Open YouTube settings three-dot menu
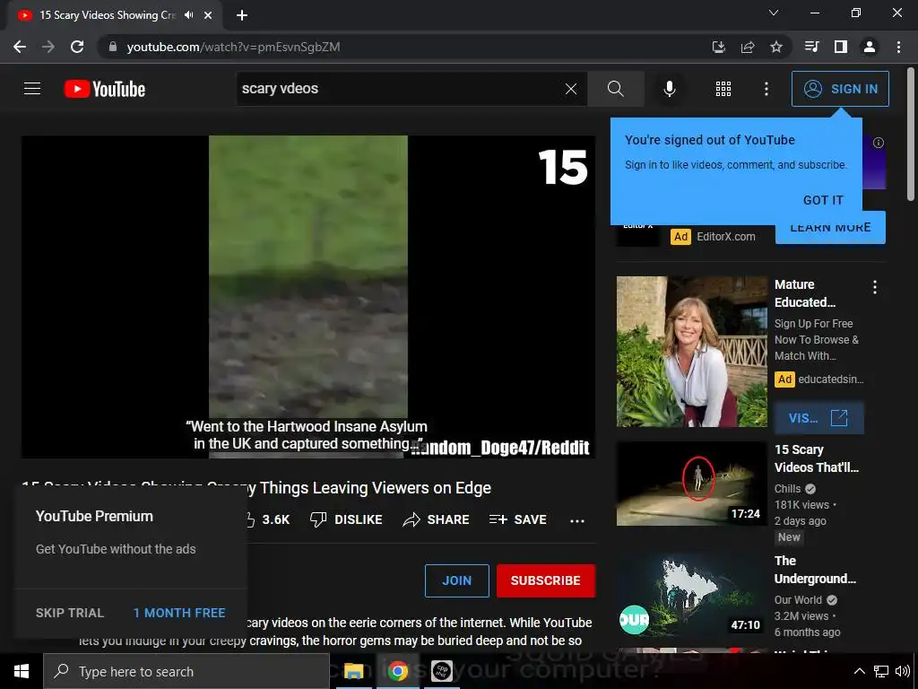 766,89
